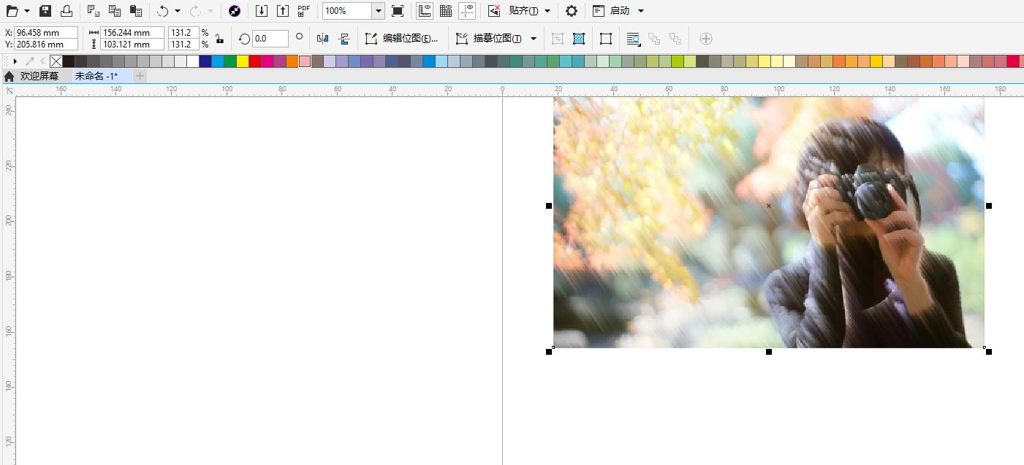
Task: Expand the 贴齐 snap-to dropdown
Action: coord(547,11)
